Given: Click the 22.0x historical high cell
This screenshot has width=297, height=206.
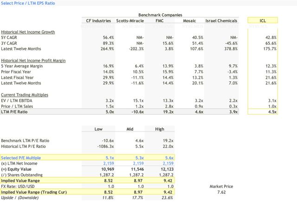Looking at the screenshot, I should 168,146.
